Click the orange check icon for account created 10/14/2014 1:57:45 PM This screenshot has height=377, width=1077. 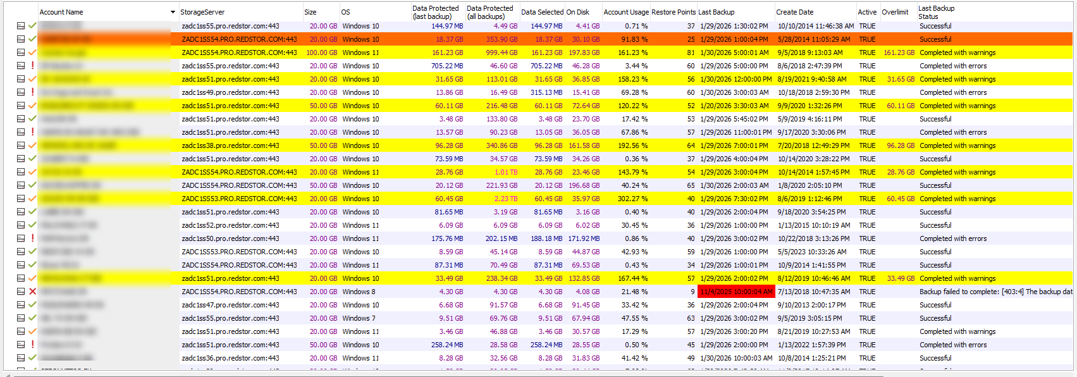coord(32,172)
